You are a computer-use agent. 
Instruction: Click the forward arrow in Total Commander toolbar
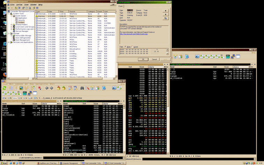pyautogui.click(x=52, y=88)
